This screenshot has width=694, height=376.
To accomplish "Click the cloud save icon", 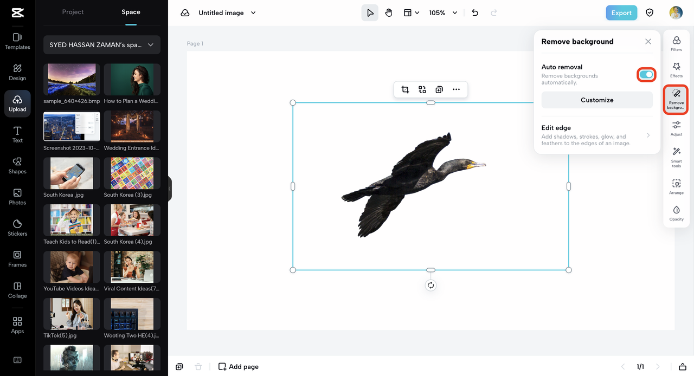I will coord(185,12).
